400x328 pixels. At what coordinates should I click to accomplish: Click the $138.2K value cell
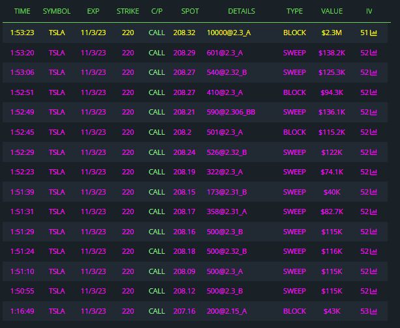[x=331, y=53]
